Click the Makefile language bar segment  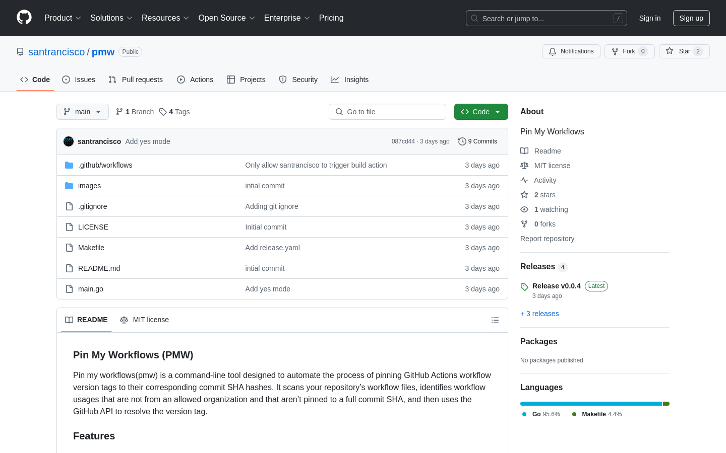pyautogui.click(x=666, y=404)
